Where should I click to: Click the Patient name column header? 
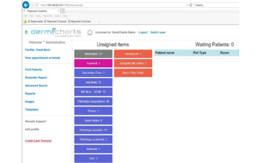point(173,53)
